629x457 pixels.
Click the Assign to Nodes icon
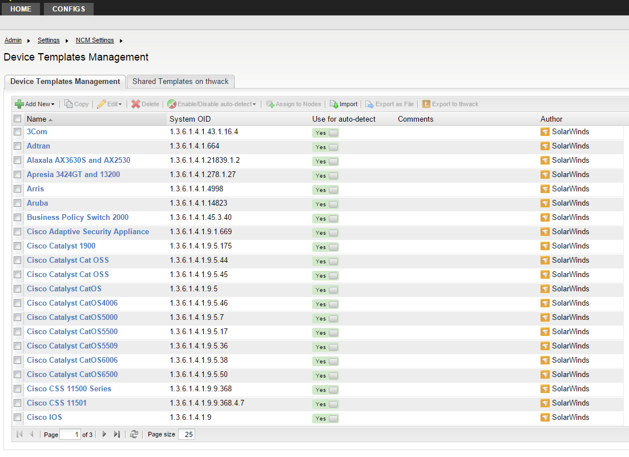(x=271, y=104)
